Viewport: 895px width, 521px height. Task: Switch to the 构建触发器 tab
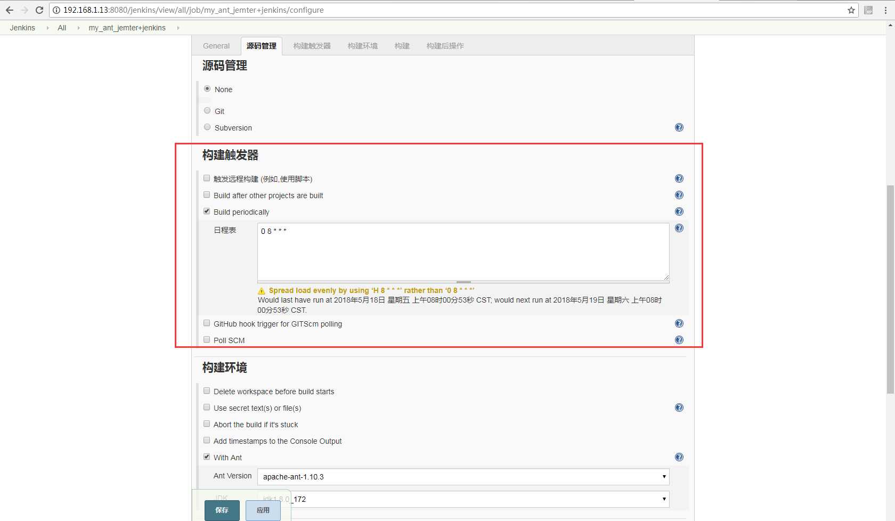pos(312,46)
